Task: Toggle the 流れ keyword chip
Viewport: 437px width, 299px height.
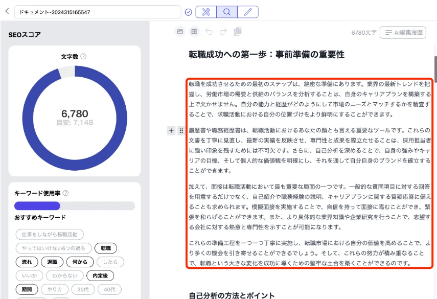Action: pos(27,262)
